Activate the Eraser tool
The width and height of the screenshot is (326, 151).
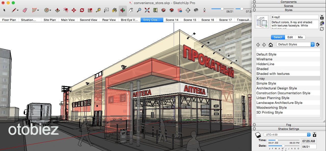point(25,10)
